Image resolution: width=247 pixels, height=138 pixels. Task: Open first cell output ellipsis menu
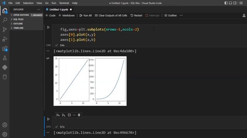tap(48, 51)
